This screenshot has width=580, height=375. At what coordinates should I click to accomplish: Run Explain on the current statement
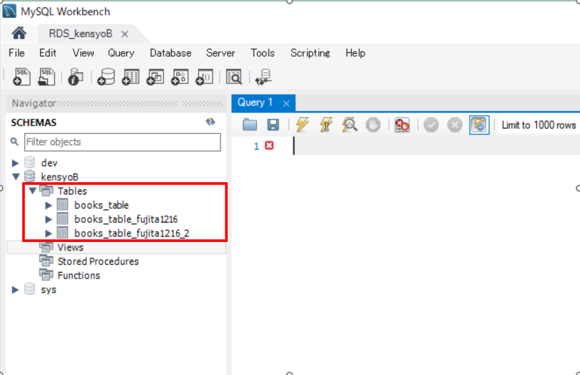pyautogui.click(x=349, y=125)
